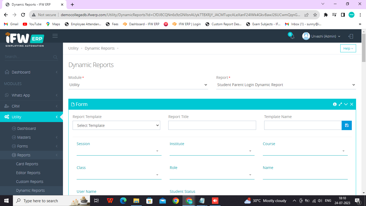Open a new browser tab
Image resolution: width=366 pixels, height=206 pixels.
72,5
